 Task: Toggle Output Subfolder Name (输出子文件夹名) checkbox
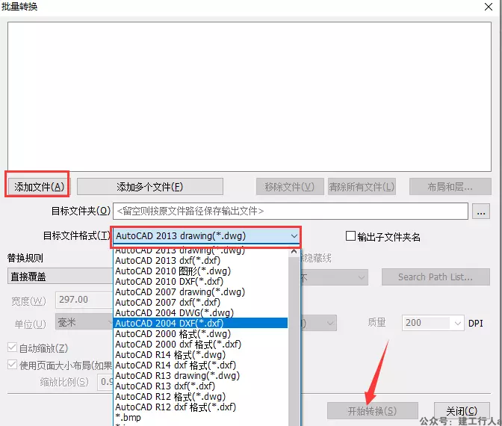coord(350,236)
